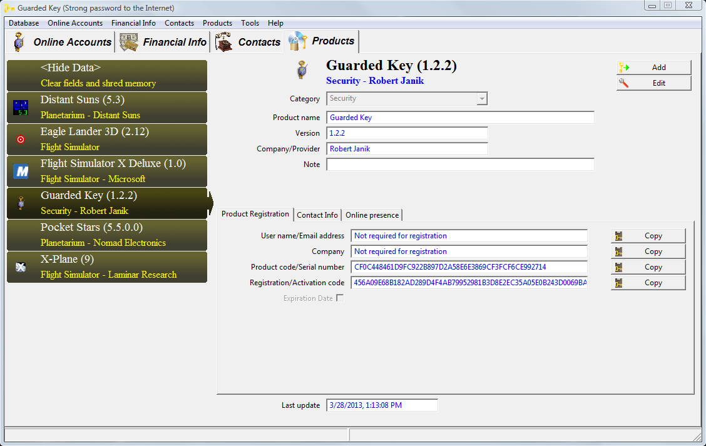Image resolution: width=706 pixels, height=446 pixels.
Task: Open the Category dropdown
Action: click(482, 99)
